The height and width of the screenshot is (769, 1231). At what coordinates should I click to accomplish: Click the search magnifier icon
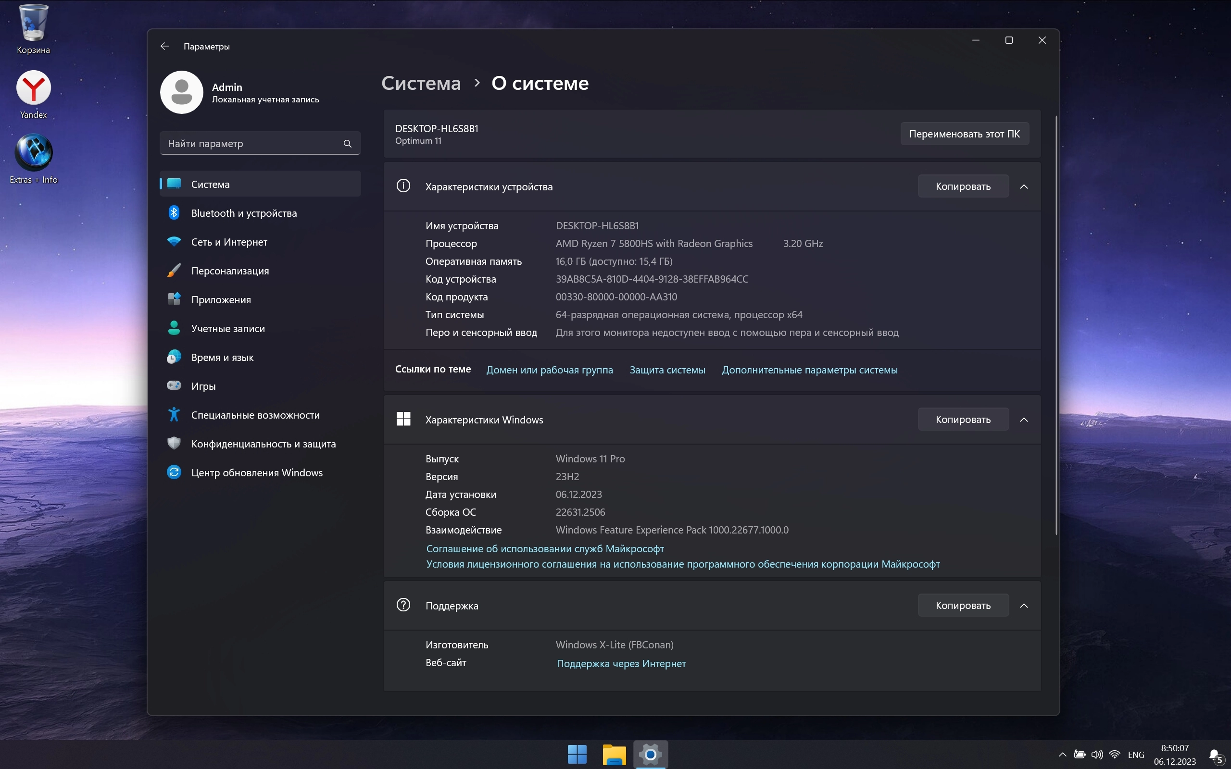[x=348, y=143]
